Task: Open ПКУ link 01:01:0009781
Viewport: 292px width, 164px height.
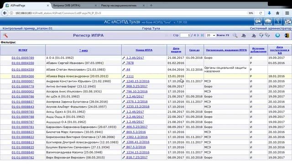Action: coord(23,127)
